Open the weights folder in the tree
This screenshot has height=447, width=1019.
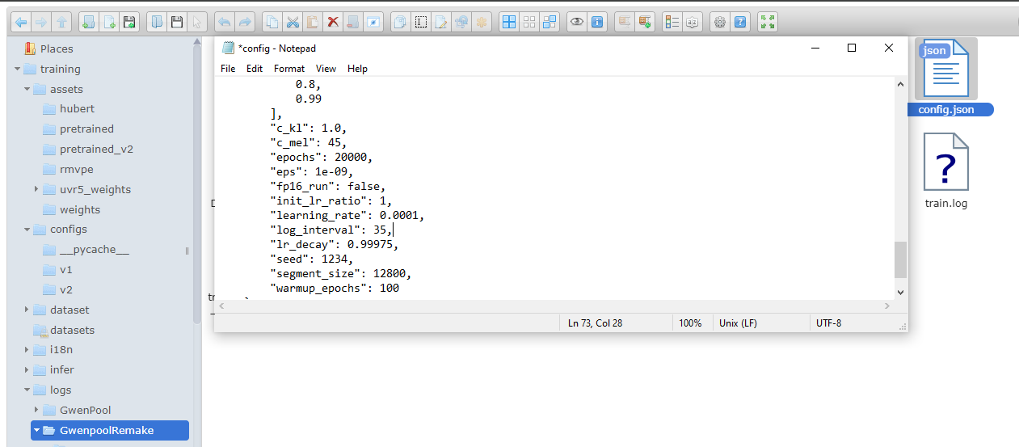[80, 209]
